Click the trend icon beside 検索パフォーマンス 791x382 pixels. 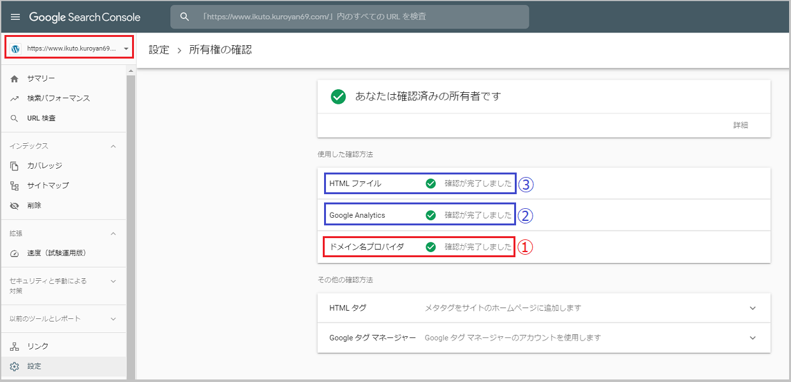15,99
